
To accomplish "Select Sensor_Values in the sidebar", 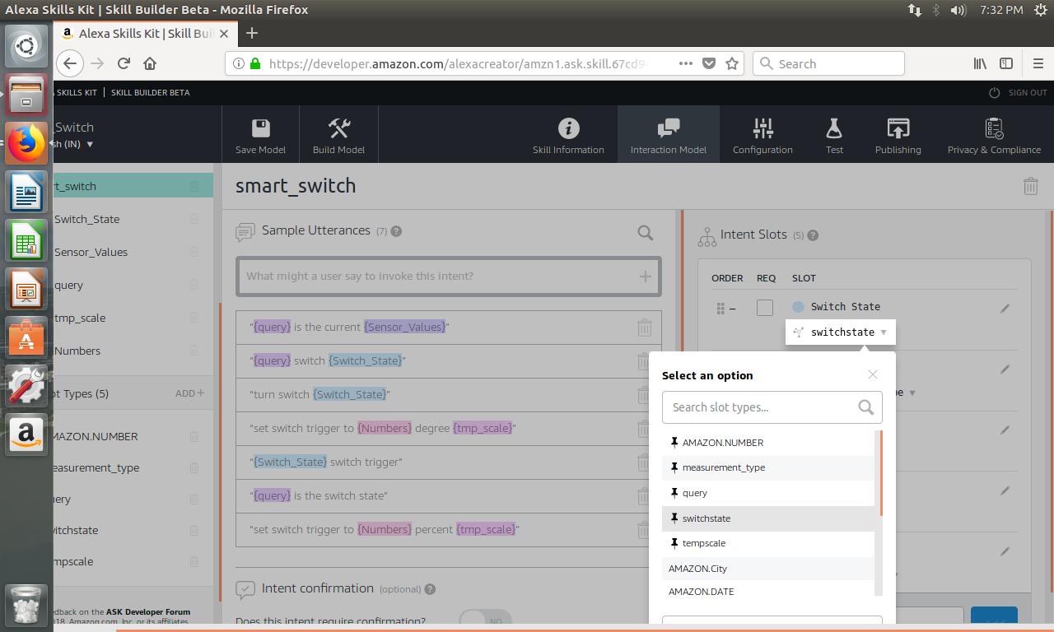I will pos(91,252).
